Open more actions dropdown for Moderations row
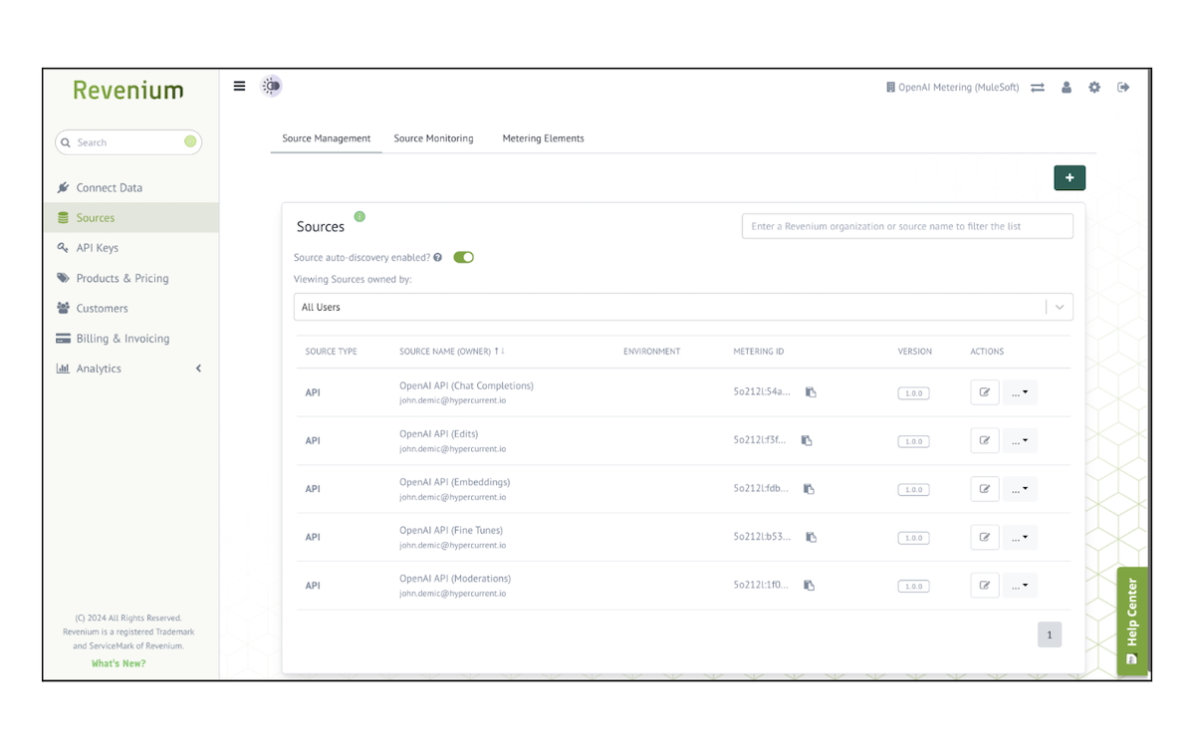Viewport: 1195px width, 746px height. (1020, 586)
